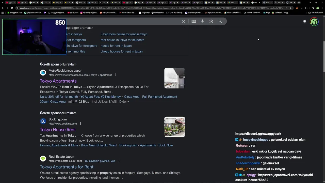Open the Tokyo Apartments ad title
This screenshot has height=183, width=325.
pos(58,81)
